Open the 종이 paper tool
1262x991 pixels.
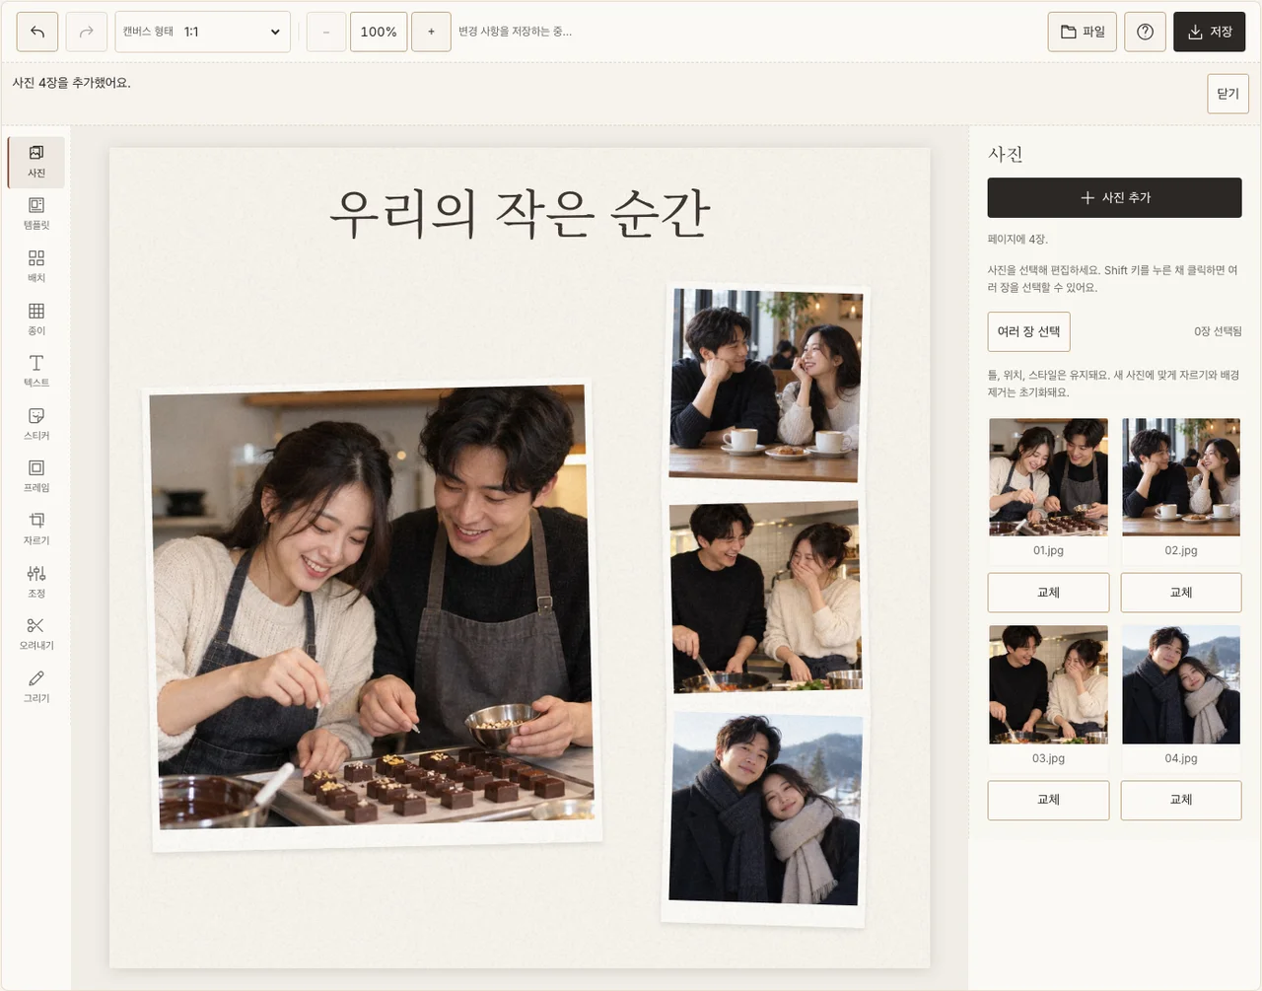(x=36, y=319)
